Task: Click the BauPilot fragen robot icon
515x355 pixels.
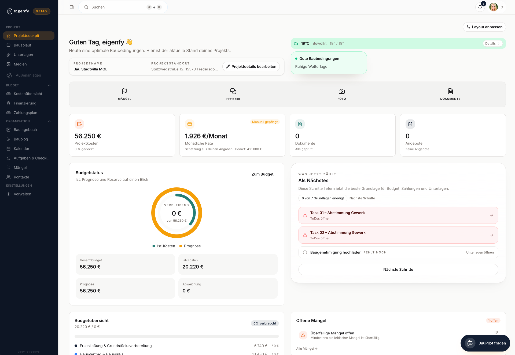Action: (x=470, y=343)
